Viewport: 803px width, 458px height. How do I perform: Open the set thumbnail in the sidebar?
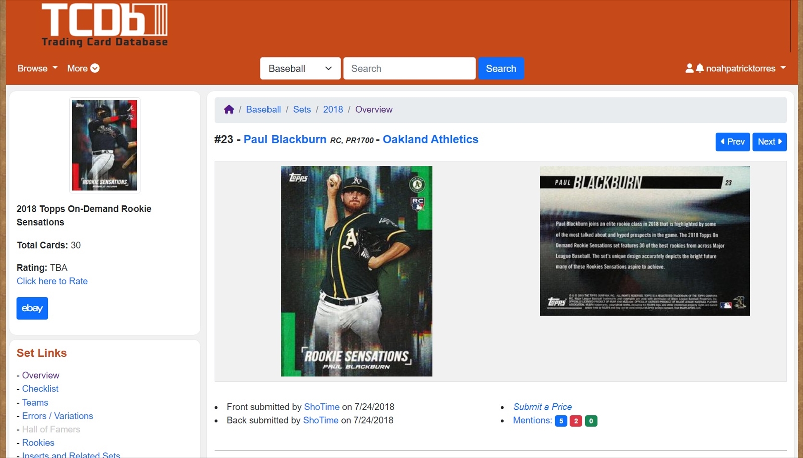click(104, 145)
